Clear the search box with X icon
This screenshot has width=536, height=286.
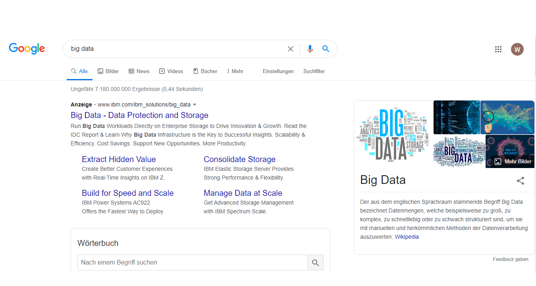[x=291, y=49]
